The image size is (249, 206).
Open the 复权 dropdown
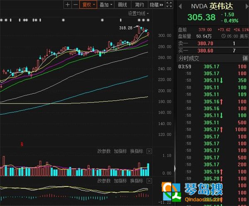pyautogui.click(x=88, y=5)
